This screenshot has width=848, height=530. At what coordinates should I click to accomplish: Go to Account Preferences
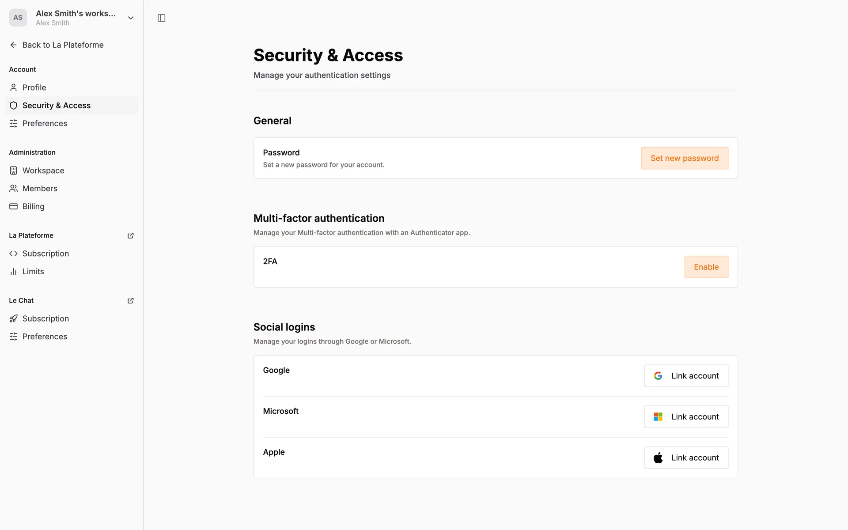(45, 123)
